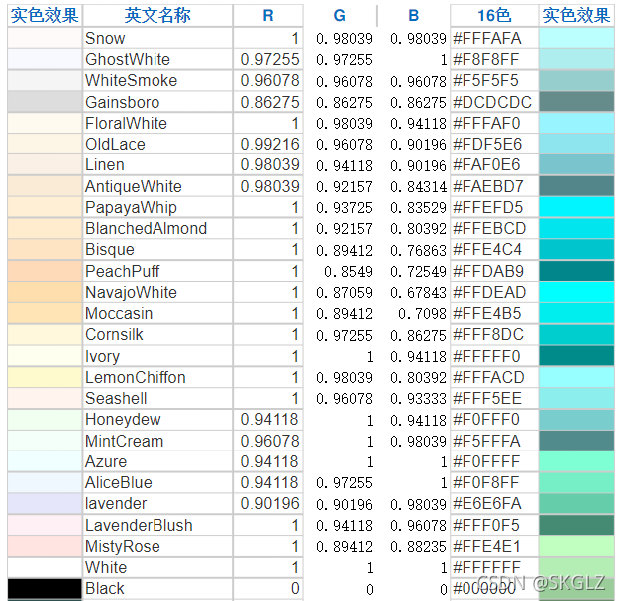Click hex code #FDF5E6

[487, 144]
